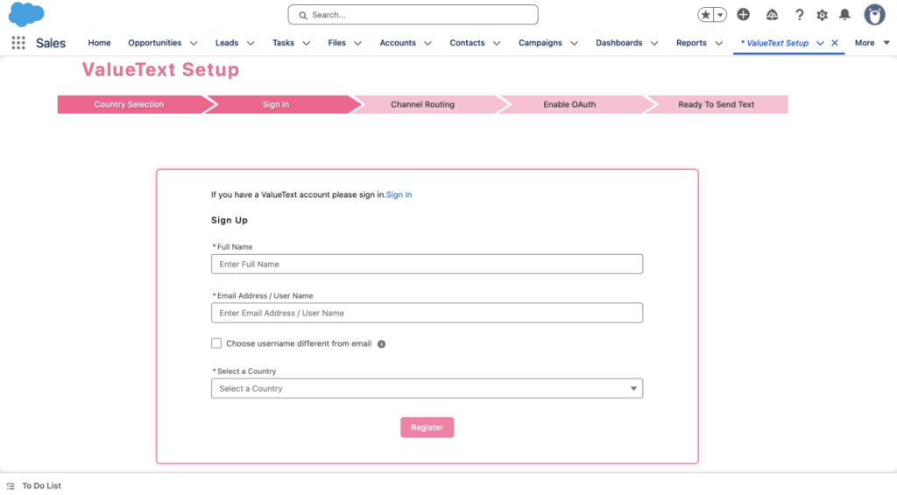Viewport: 897px width, 495px height.
Task: Expand the Opportunities tab chevron
Action: coord(194,43)
